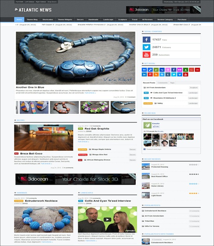214x246 pixels.
Task: Open the Handmade menu item
Action: pos(93,20)
